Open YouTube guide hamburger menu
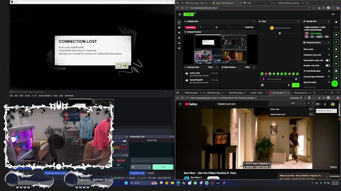The width and height of the screenshot is (341, 191). click(180, 104)
